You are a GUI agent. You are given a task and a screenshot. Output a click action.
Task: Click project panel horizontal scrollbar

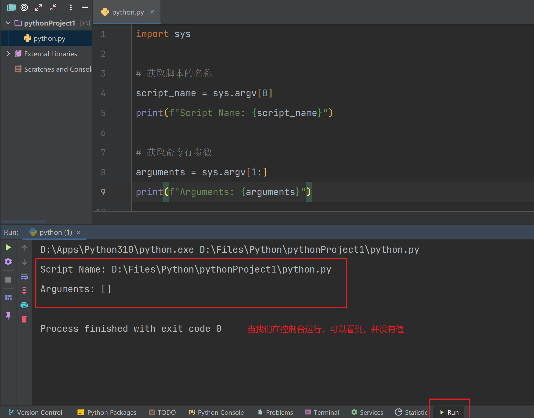24,221
